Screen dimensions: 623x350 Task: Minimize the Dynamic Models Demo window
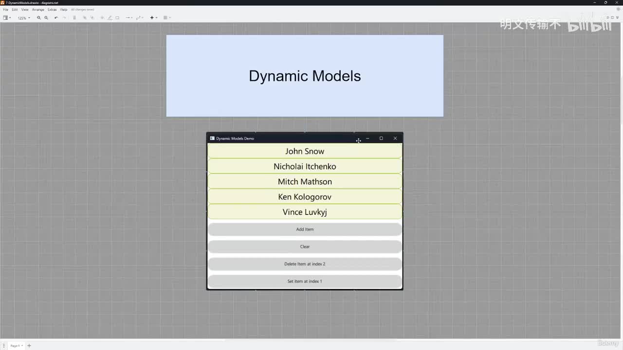(x=367, y=139)
